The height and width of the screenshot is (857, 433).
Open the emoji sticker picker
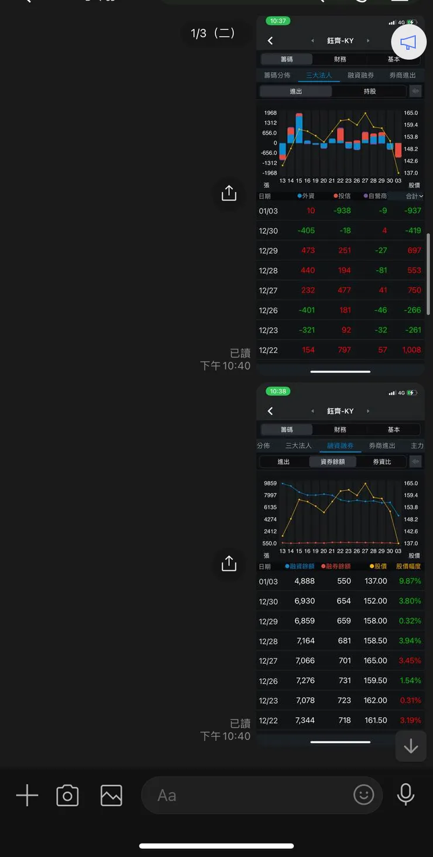[x=364, y=794]
